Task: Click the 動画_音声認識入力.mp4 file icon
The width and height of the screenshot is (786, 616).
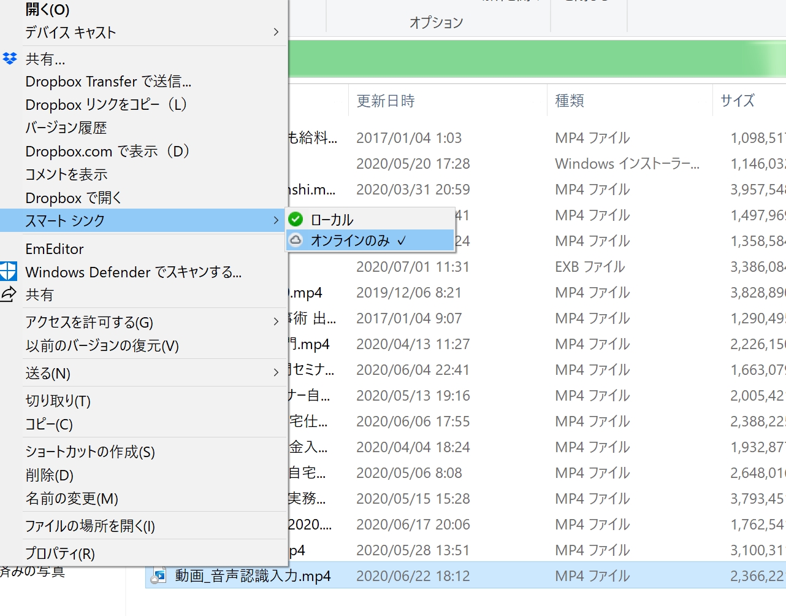Action: point(159,576)
